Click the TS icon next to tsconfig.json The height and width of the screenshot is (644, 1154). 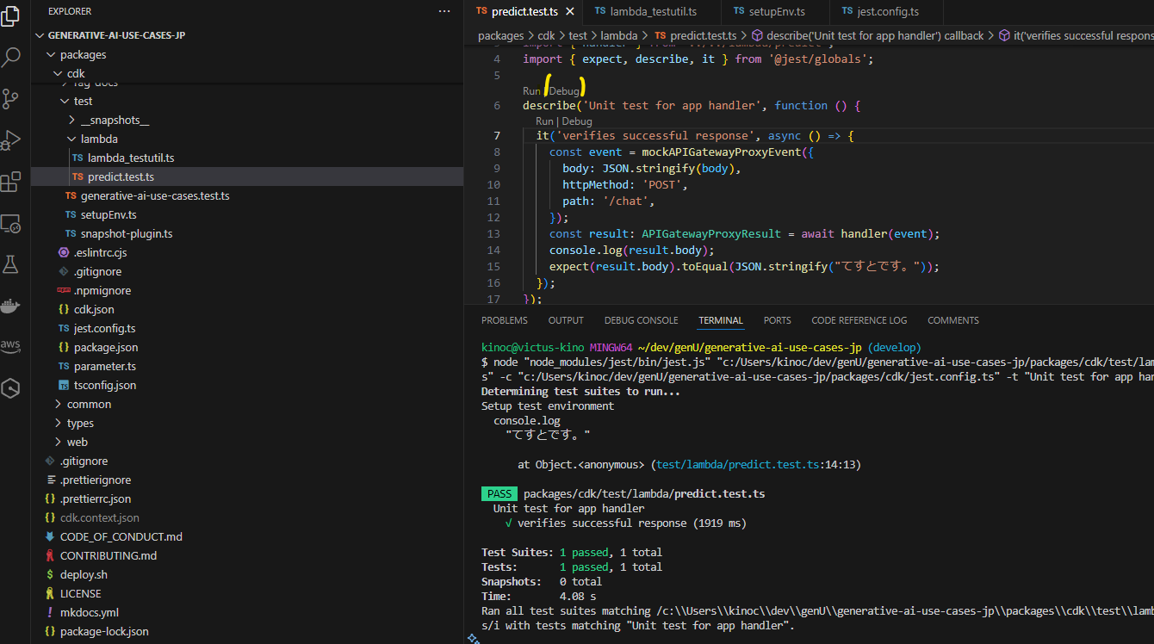(x=64, y=385)
